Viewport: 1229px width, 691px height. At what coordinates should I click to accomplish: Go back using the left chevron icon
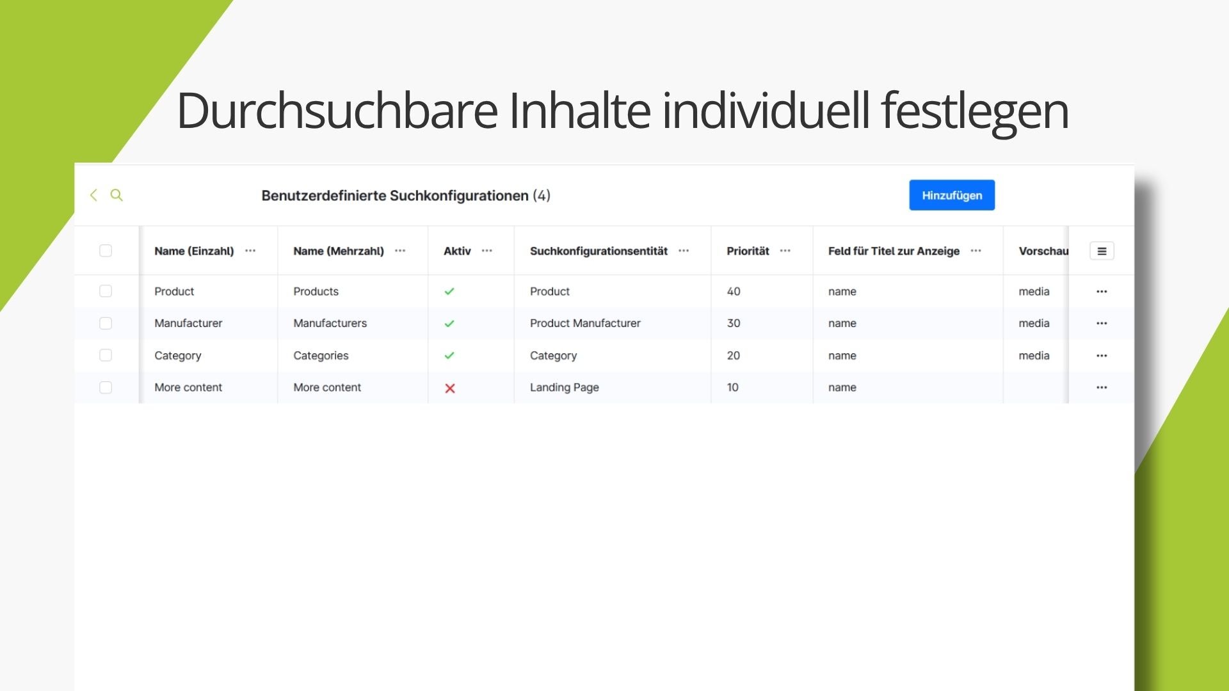[93, 195]
